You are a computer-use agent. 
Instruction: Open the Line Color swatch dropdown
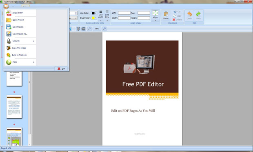(94, 13)
